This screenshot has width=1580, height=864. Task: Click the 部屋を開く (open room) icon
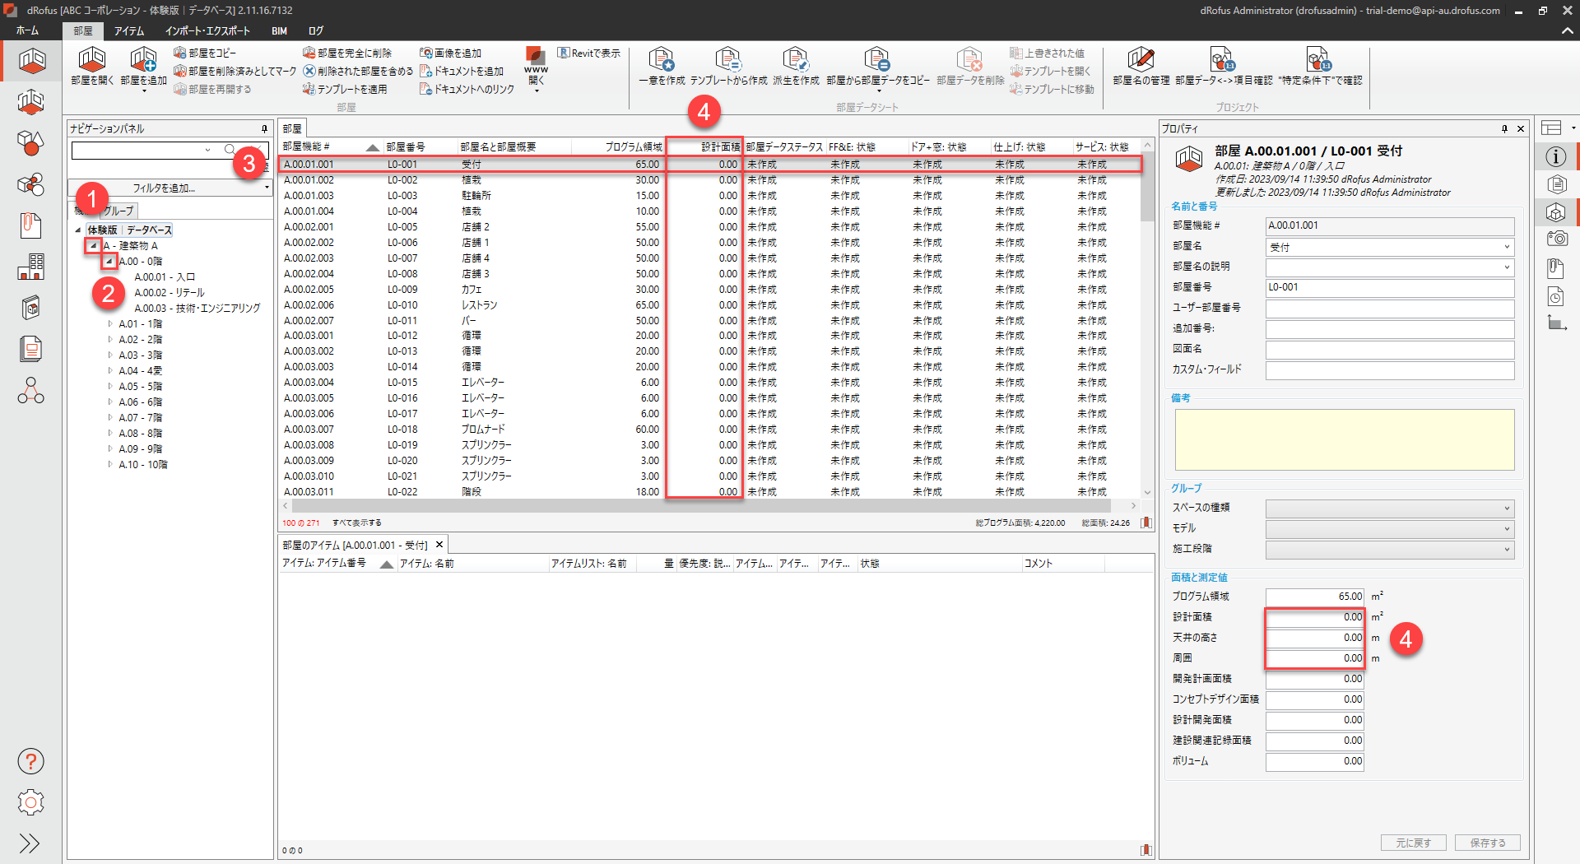click(91, 61)
